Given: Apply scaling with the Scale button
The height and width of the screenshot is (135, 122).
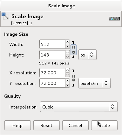Looking at the screenshot, I should [x=104, y=125].
